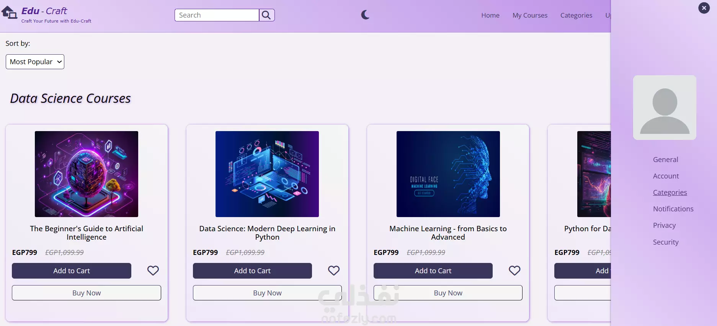Click the Data Science Courses heading
717x326 pixels.
[70, 99]
